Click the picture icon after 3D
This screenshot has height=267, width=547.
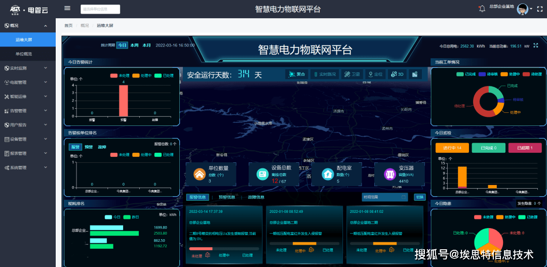(415, 74)
